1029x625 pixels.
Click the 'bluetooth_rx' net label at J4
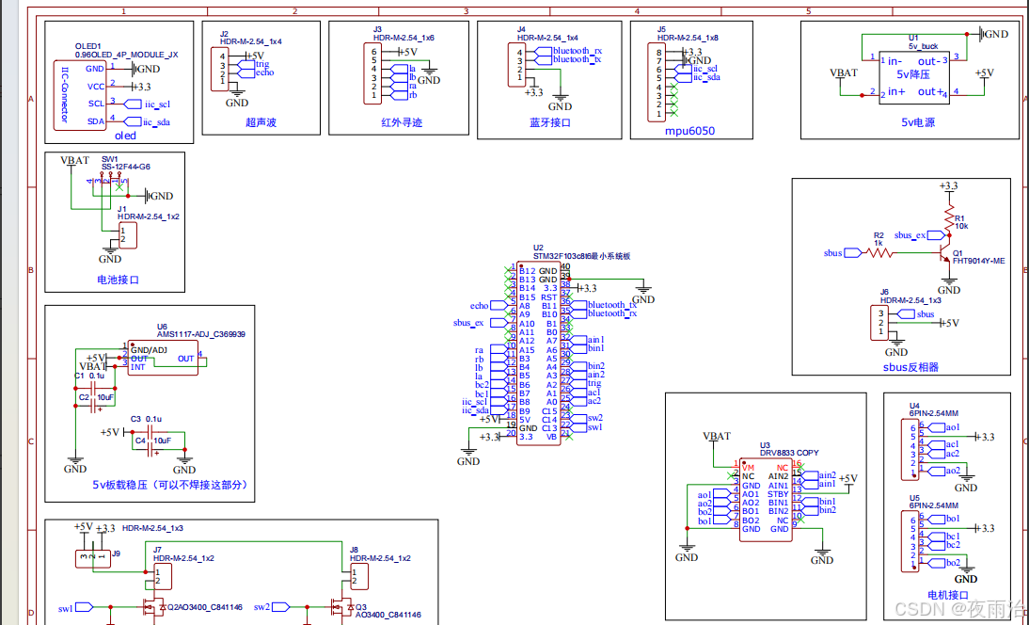coord(578,51)
